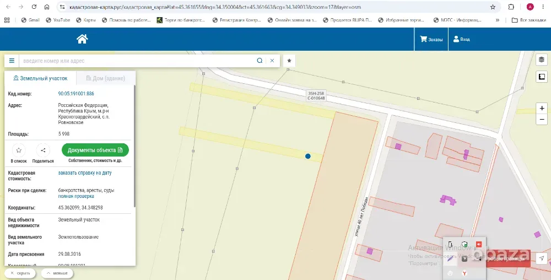This screenshot has height=280, width=551.
Task: Click заказать справку на дату link
Action: tap(85, 173)
